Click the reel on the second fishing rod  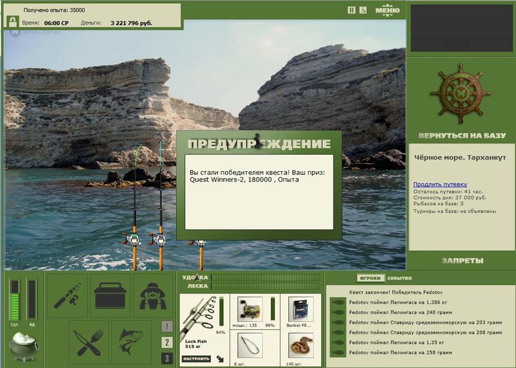click(x=159, y=239)
